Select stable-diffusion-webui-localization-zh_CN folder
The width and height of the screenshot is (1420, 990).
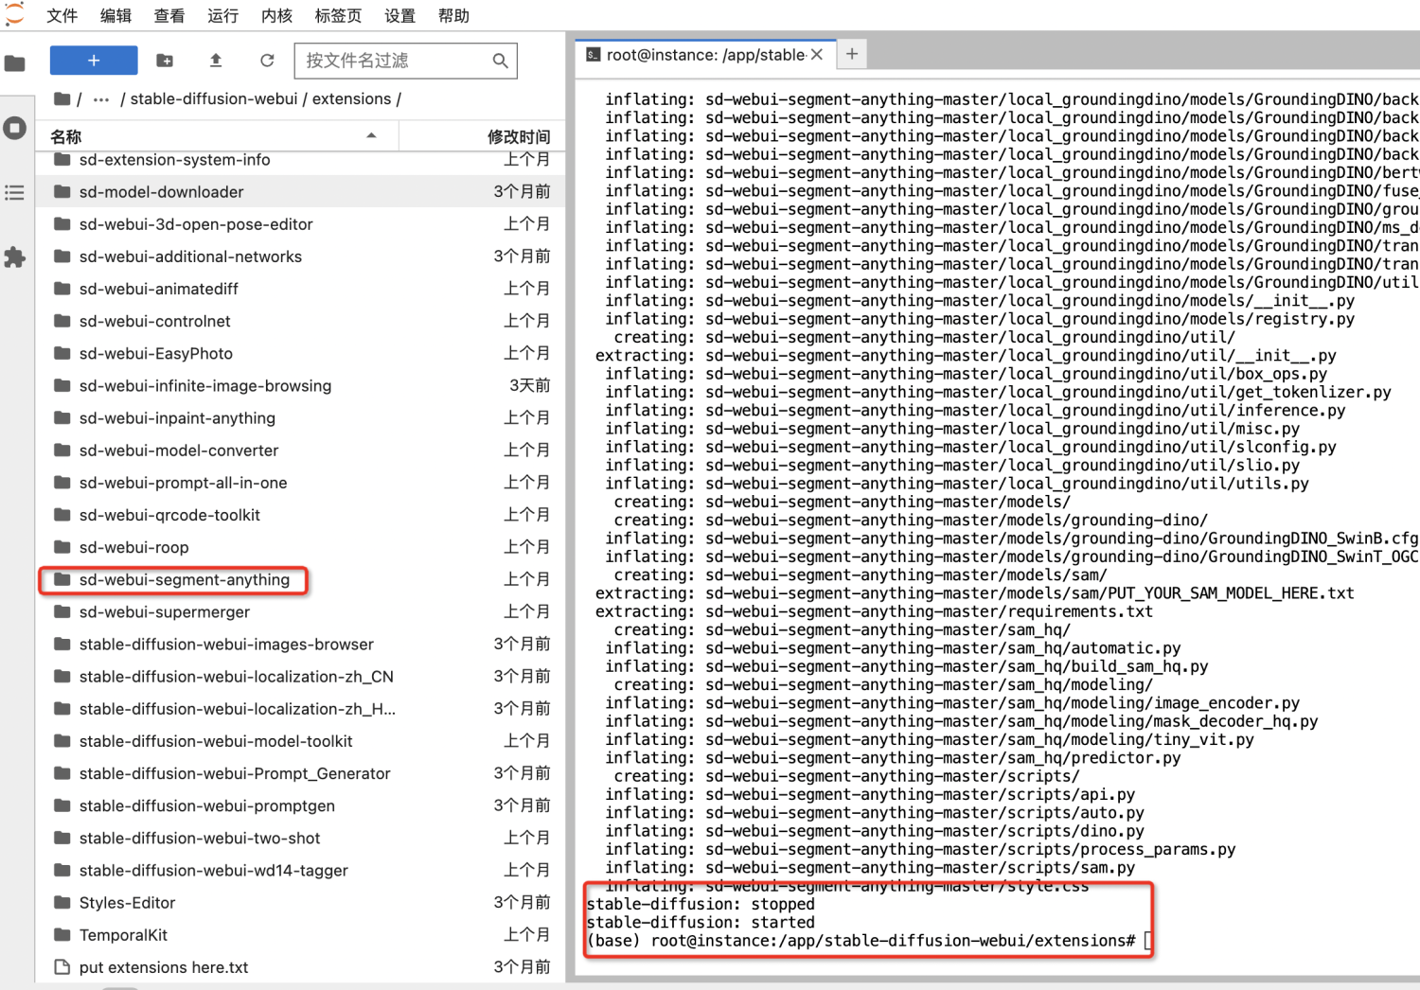[x=302, y=677]
